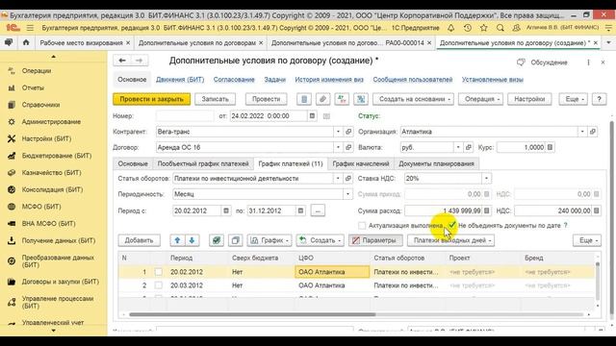This screenshot has height=346, width=616.
Task: Toggle Не объединять документы по дате checkbox
Action: click(x=452, y=225)
